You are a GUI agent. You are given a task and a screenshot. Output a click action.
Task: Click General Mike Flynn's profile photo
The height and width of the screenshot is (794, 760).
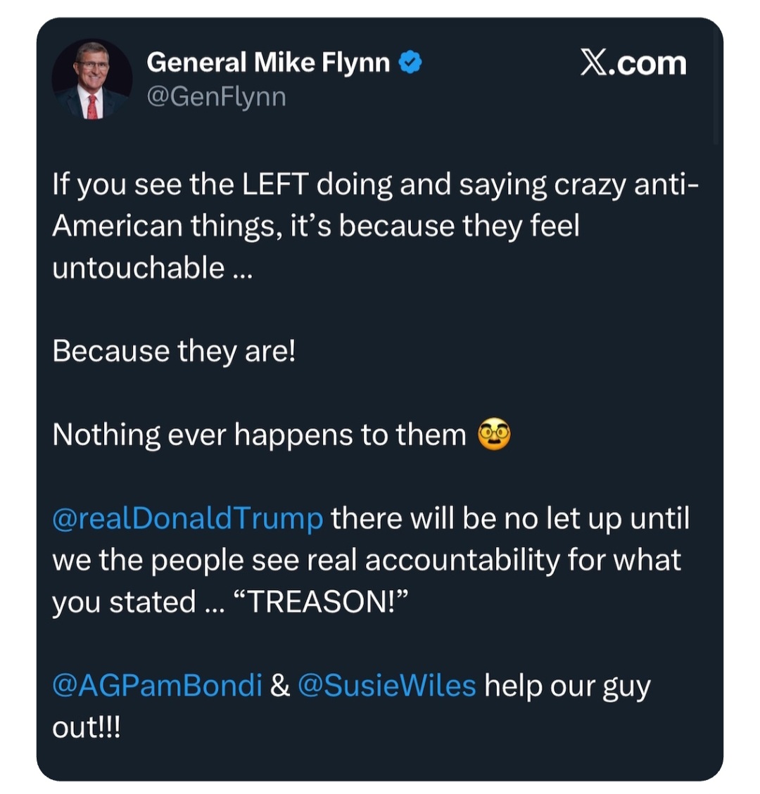[x=91, y=79]
